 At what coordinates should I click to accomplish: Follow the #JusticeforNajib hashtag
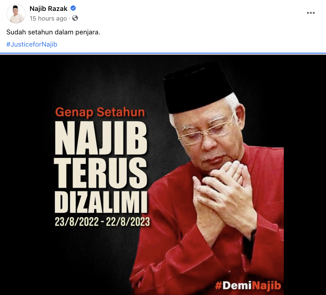pos(32,44)
